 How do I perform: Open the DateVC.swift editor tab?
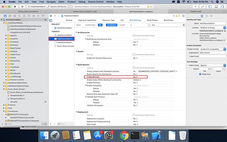196,12
